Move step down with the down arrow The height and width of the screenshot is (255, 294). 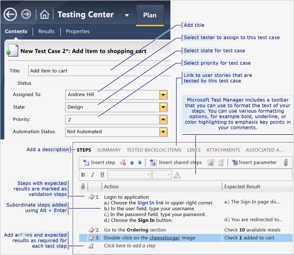140,163
